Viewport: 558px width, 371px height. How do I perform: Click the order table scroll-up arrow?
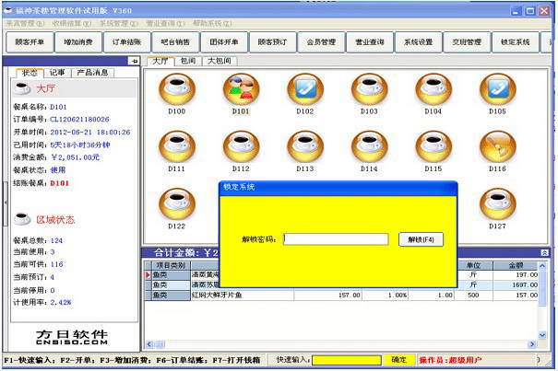[542, 266]
